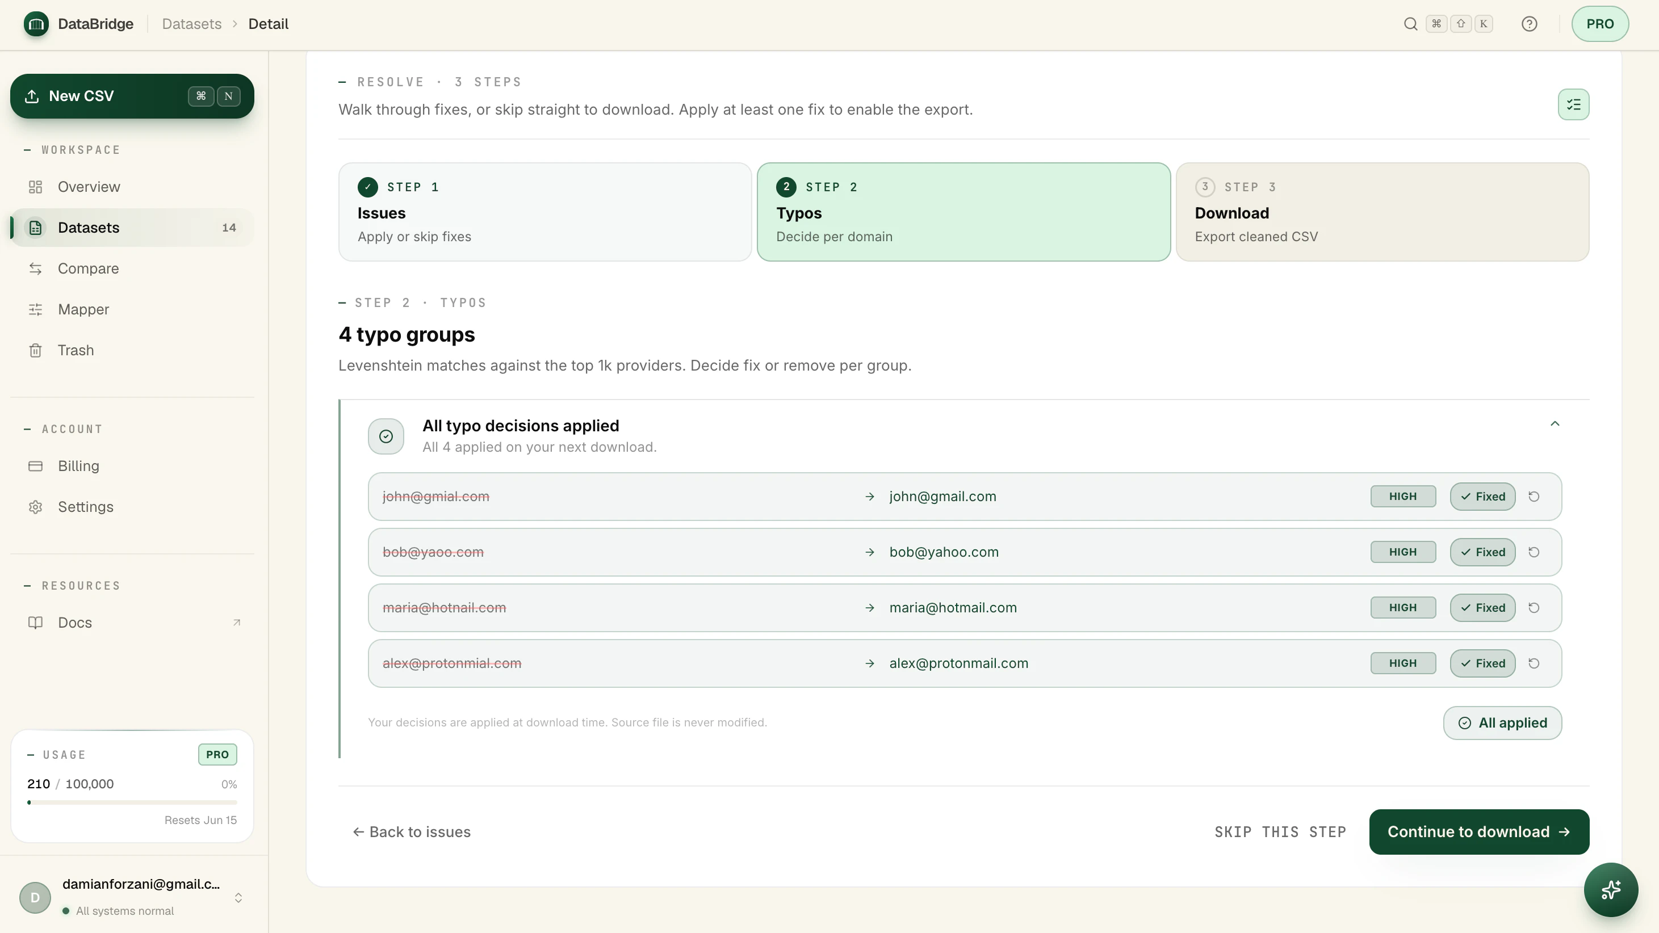1659x933 pixels.
Task: Click the All applied button
Action: click(1502, 722)
